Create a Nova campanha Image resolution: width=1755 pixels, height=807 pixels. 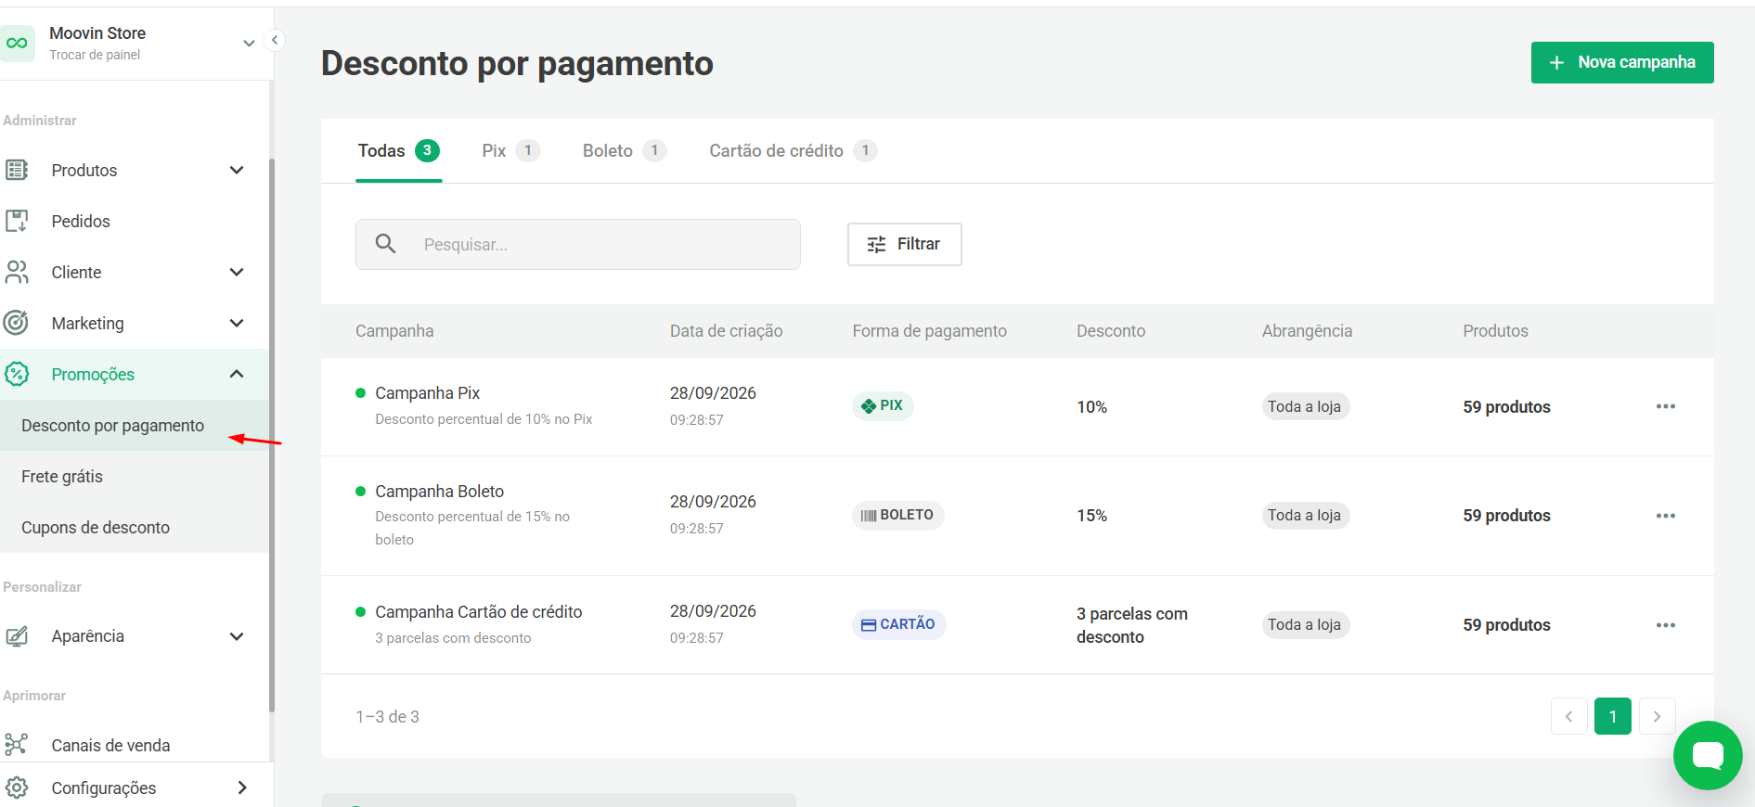point(1622,62)
